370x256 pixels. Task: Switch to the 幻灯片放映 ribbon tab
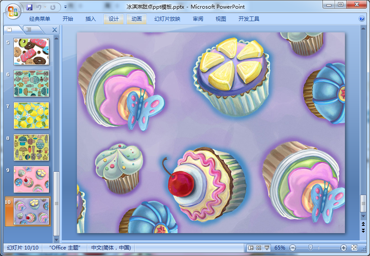point(167,19)
